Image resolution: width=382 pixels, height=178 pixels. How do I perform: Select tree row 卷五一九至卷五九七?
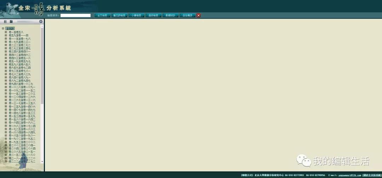click(x=20, y=61)
